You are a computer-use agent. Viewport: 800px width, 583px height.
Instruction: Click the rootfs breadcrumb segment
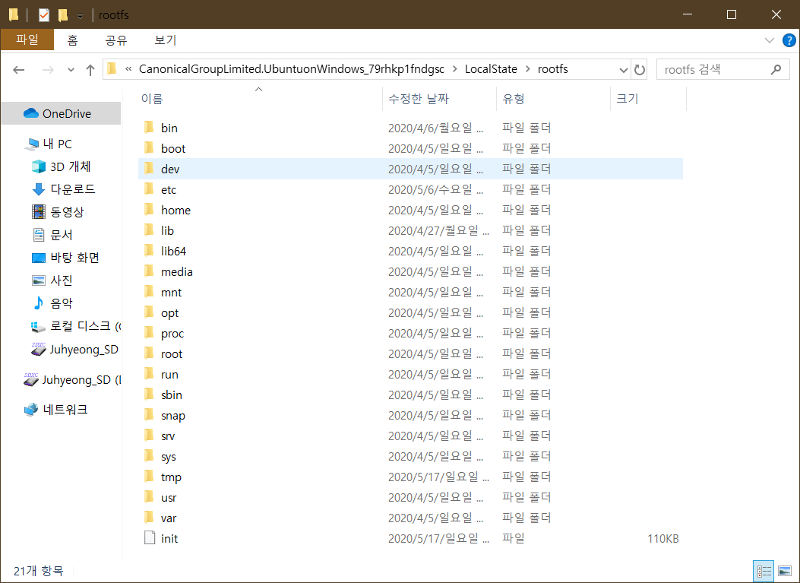tap(552, 69)
